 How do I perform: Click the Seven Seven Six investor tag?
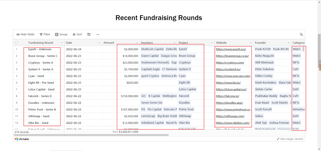coord(152,103)
